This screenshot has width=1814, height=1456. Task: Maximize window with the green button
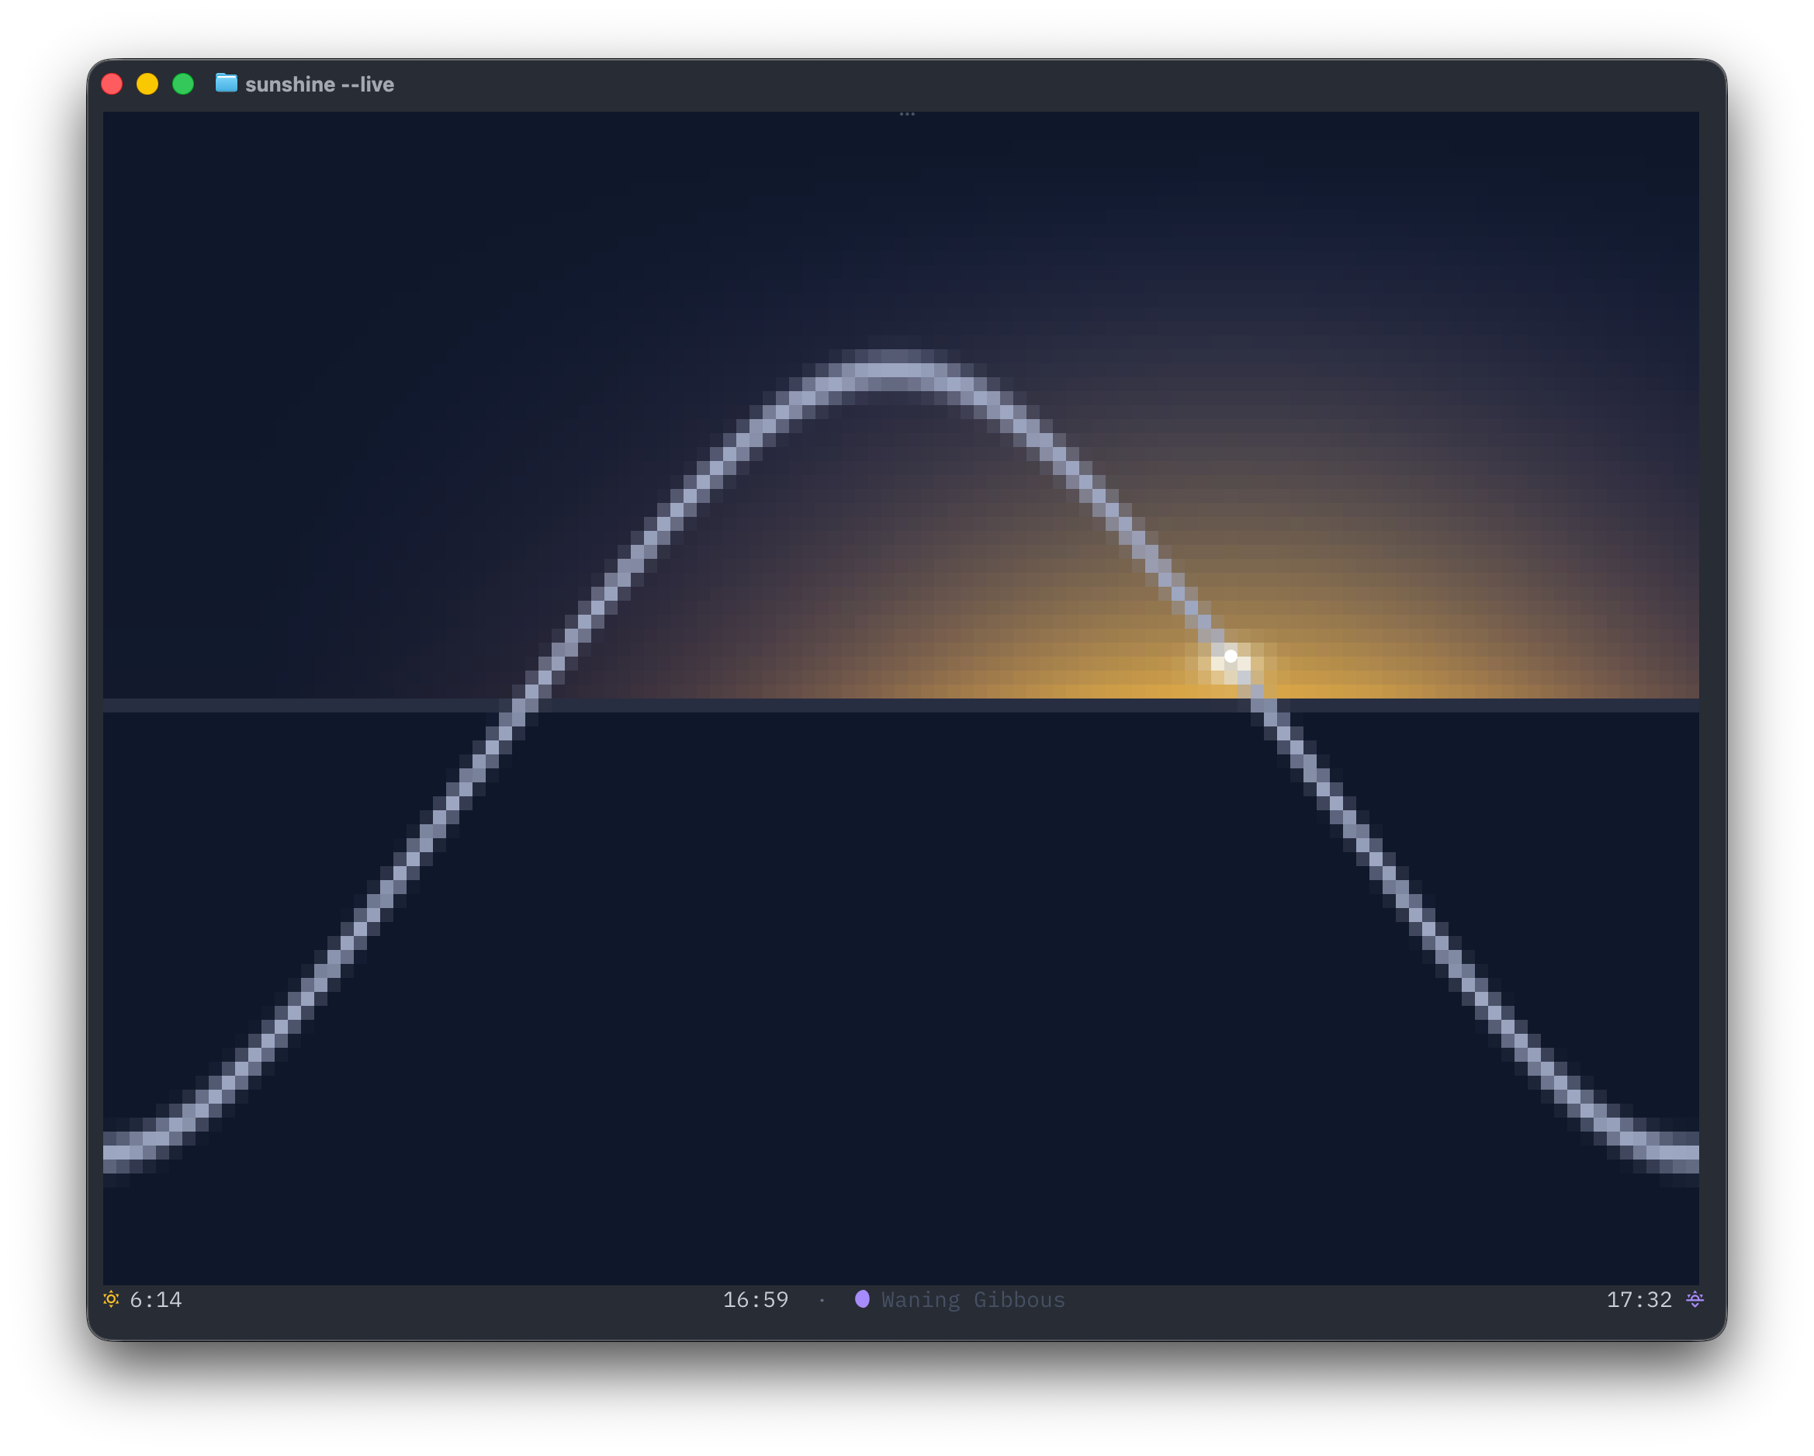(182, 84)
